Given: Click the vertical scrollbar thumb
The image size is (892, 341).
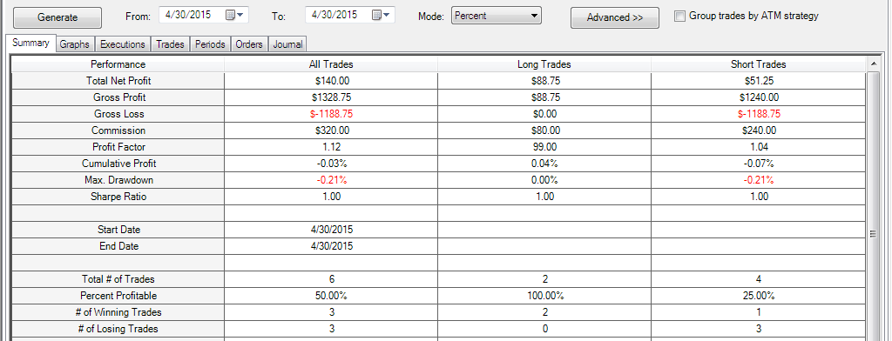Looking at the screenshot, I should point(873,234).
